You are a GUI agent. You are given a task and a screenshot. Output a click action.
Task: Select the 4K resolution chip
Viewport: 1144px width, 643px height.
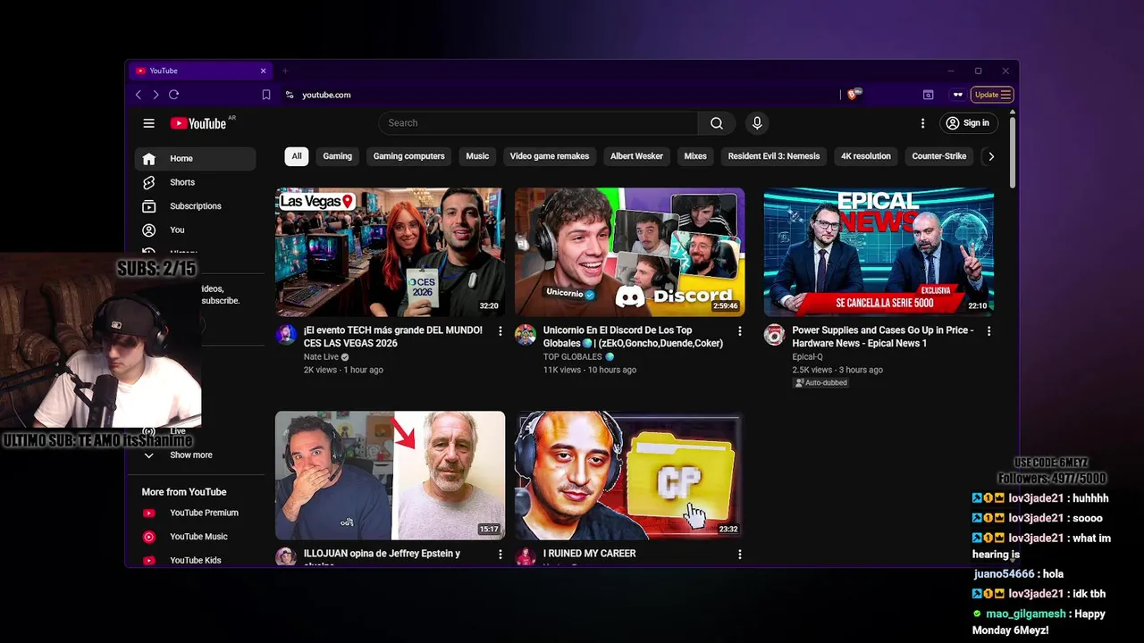pos(866,156)
